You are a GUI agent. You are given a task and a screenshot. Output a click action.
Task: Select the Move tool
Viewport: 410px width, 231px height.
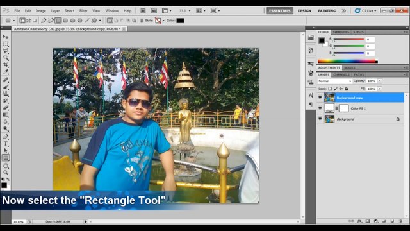[6, 37]
